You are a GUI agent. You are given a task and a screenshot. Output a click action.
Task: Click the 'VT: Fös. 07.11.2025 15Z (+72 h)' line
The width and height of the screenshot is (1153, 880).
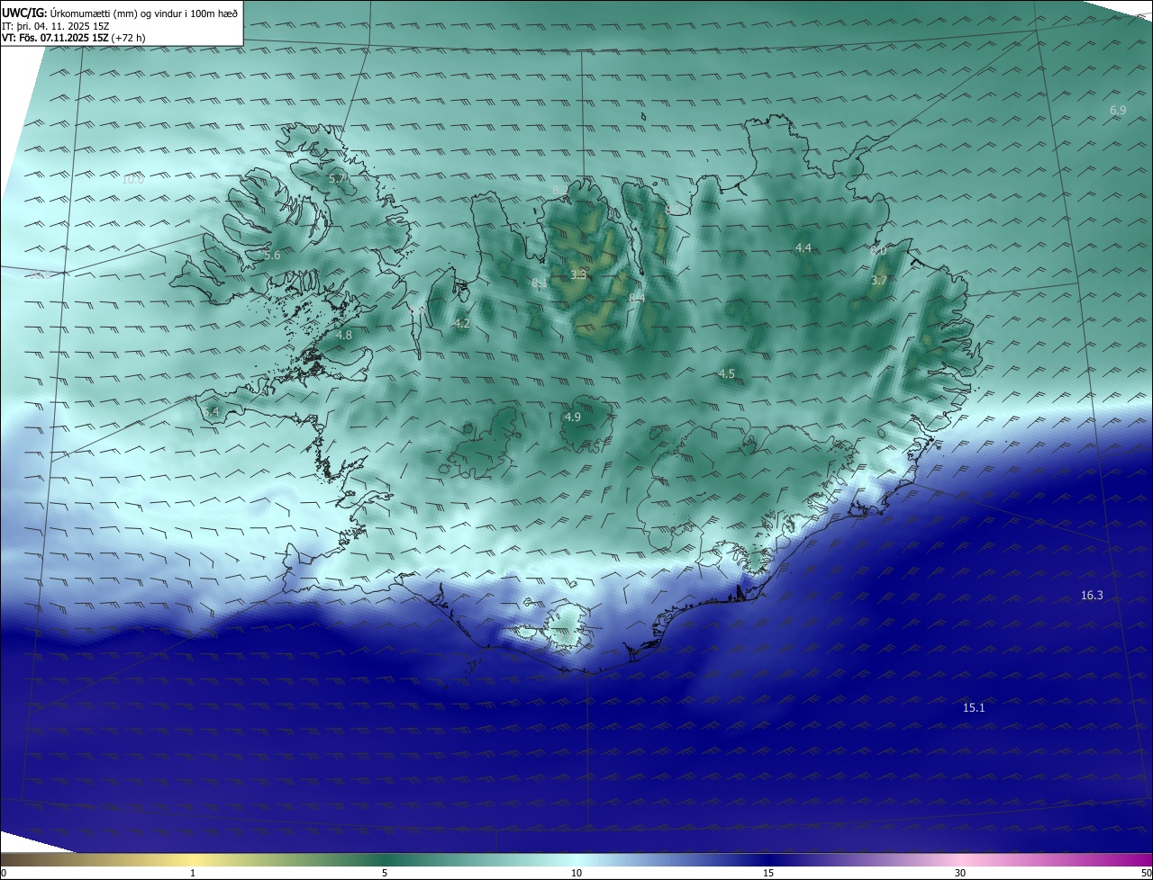click(74, 38)
